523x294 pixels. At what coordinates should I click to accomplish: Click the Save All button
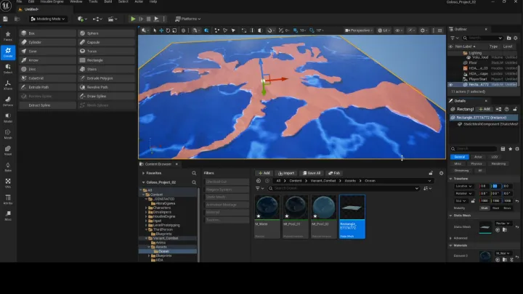tap(312, 173)
